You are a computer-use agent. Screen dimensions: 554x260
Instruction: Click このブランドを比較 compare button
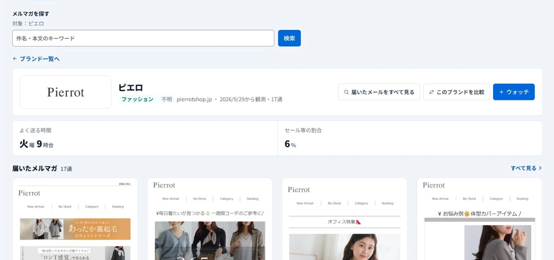[457, 92]
